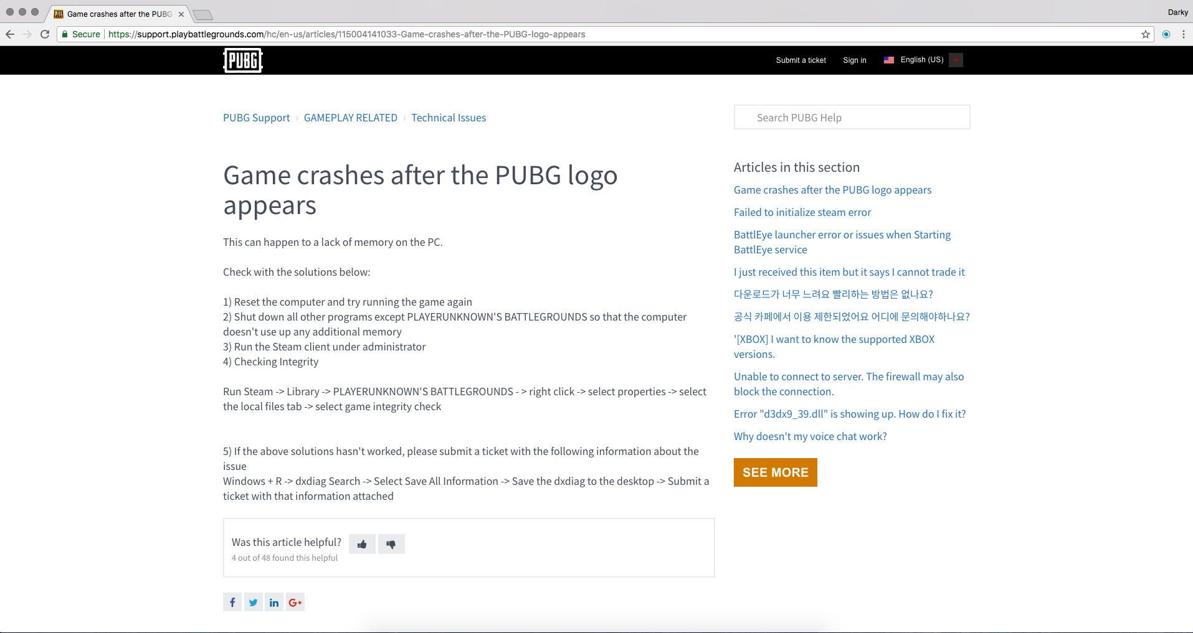Click the secure padlock icon
Image resolution: width=1193 pixels, height=633 pixels.
[x=65, y=34]
